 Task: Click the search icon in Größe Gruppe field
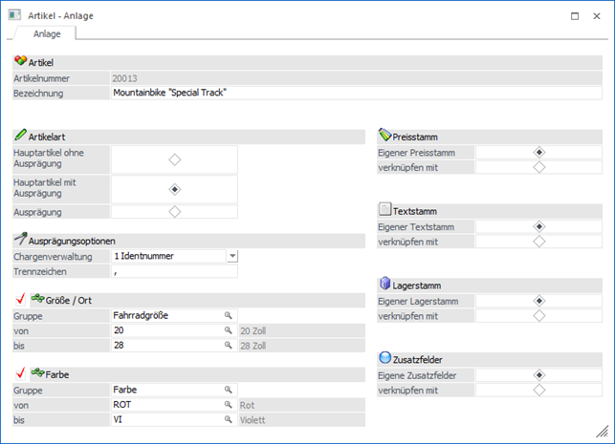229,314
